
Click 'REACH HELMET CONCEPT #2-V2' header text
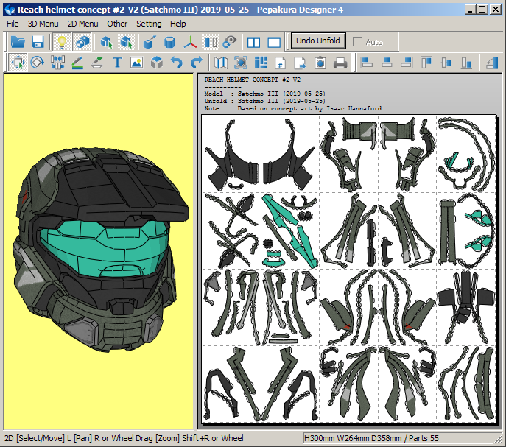(253, 80)
